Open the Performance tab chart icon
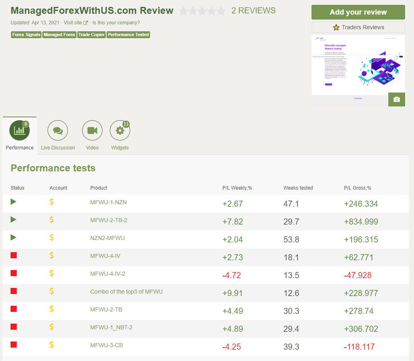 [x=20, y=130]
